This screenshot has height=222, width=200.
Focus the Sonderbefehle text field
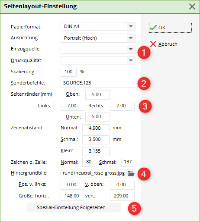click(x=97, y=83)
